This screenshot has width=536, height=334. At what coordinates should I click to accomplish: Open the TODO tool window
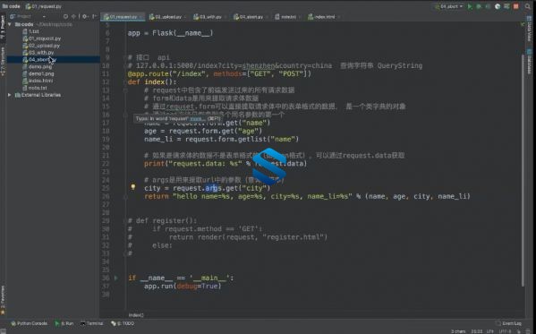[x=123, y=323]
